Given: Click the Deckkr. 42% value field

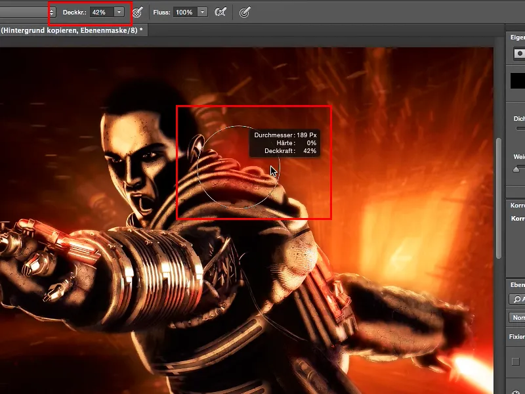Looking at the screenshot, I should coord(100,12).
